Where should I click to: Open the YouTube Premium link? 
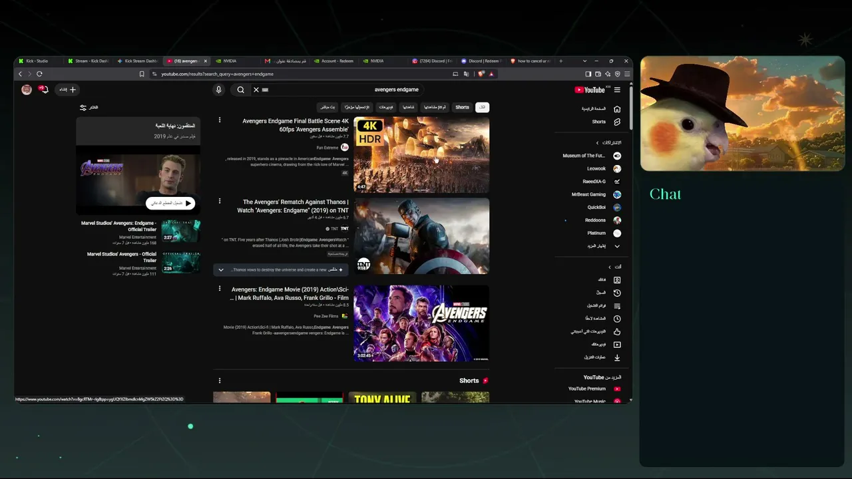pyautogui.click(x=594, y=389)
